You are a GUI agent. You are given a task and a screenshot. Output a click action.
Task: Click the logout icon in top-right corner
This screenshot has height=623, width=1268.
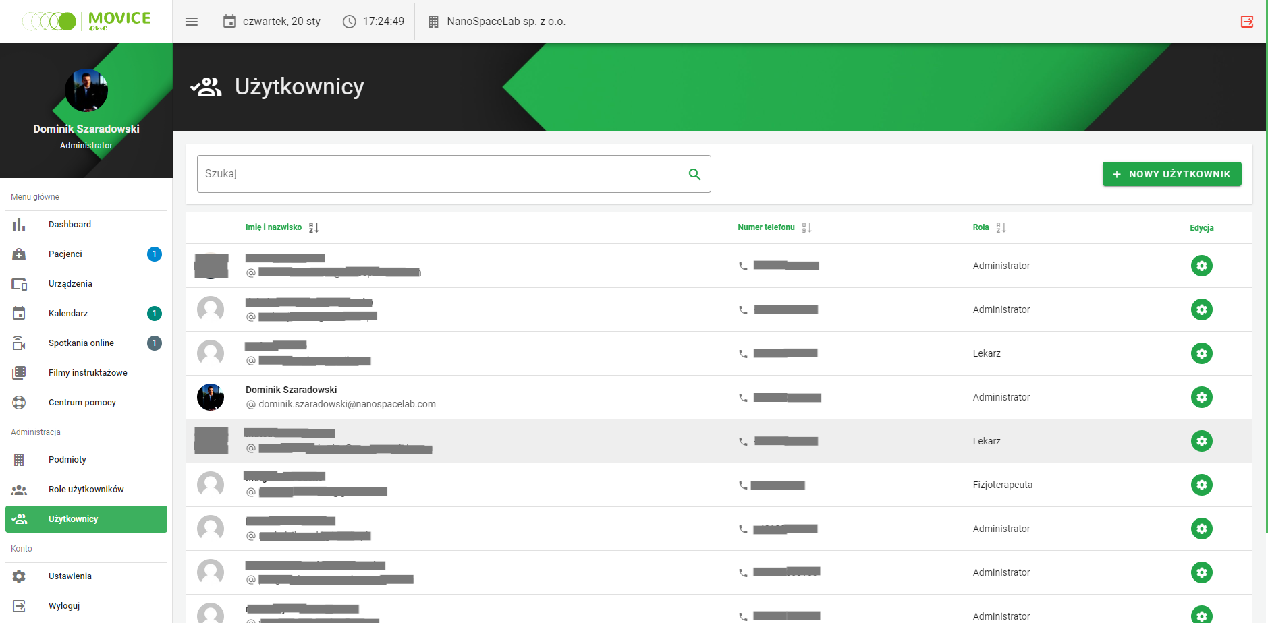pos(1246,22)
